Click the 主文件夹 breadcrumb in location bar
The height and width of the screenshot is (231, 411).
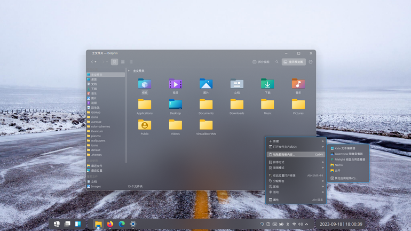pos(139,71)
